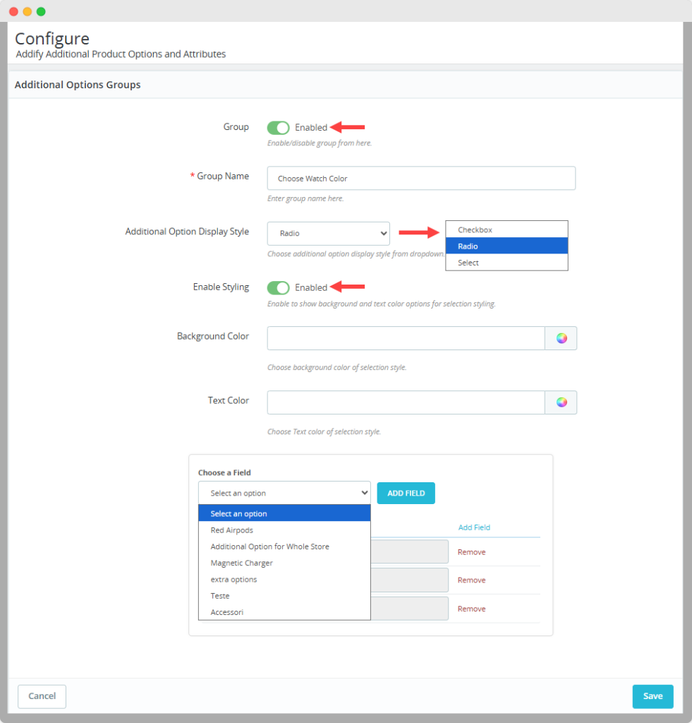The height and width of the screenshot is (723, 692).
Task: Click into the Group Name text field
Action: tap(421, 179)
